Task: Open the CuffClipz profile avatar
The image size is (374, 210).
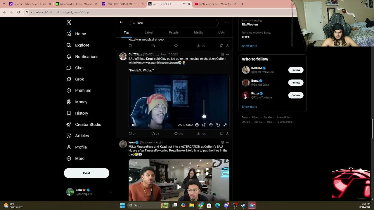Action: (123, 56)
